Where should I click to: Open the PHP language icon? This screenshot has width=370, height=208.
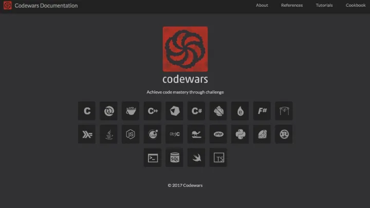click(218, 134)
